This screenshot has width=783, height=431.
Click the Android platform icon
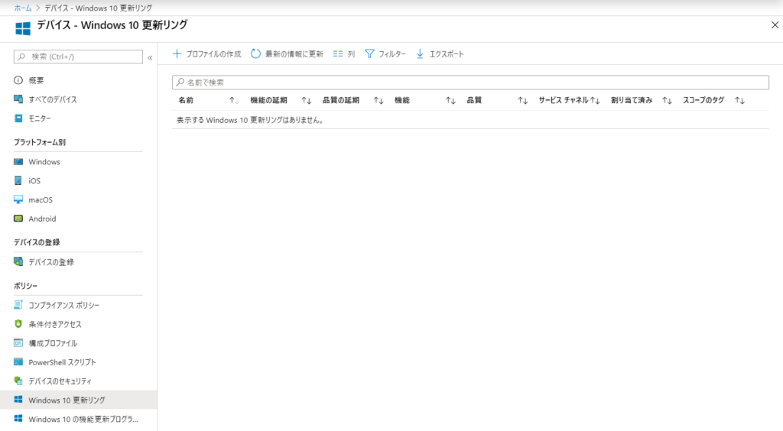click(18, 219)
